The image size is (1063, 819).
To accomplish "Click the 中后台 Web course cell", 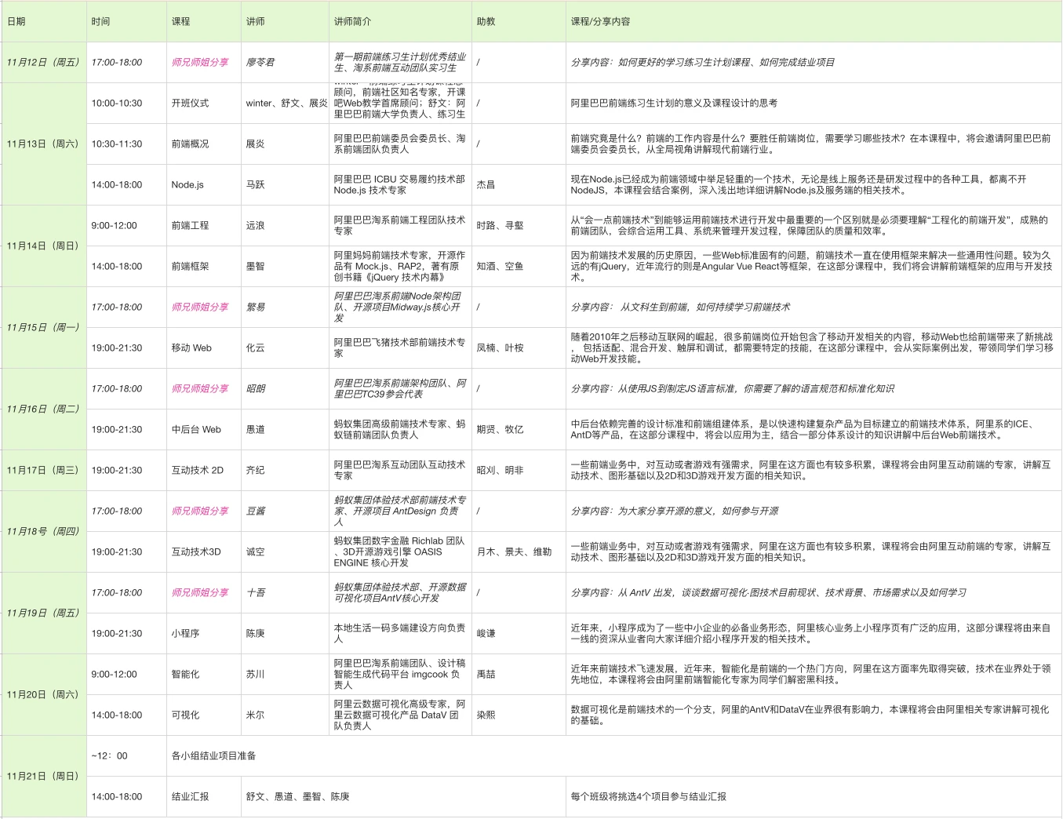I will pos(196,430).
